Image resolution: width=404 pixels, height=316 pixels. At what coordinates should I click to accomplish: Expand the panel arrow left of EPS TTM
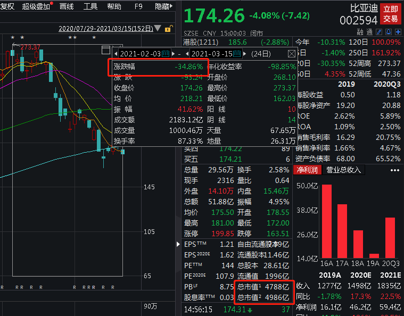pos(178,244)
